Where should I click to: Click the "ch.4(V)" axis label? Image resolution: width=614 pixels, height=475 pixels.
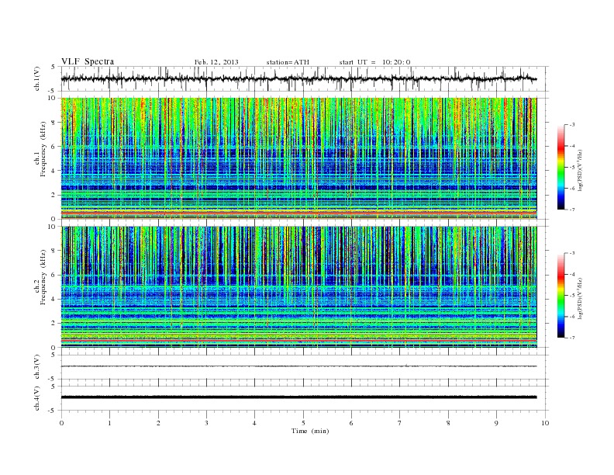pos(37,399)
